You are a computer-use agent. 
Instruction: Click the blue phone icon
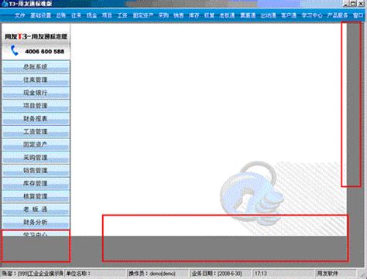(x=15, y=50)
